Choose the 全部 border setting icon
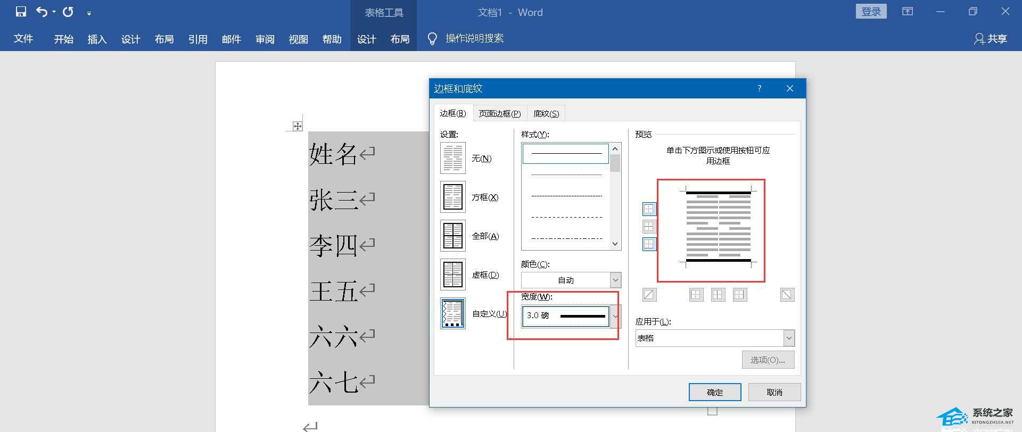The width and height of the screenshot is (1022, 432). 453,236
